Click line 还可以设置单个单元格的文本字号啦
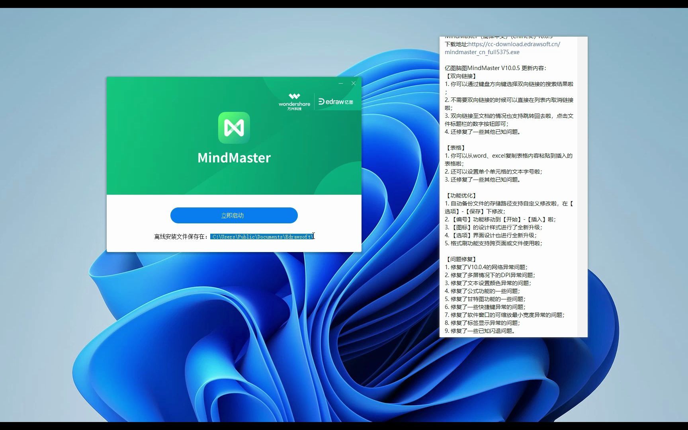The height and width of the screenshot is (430, 688). point(494,172)
